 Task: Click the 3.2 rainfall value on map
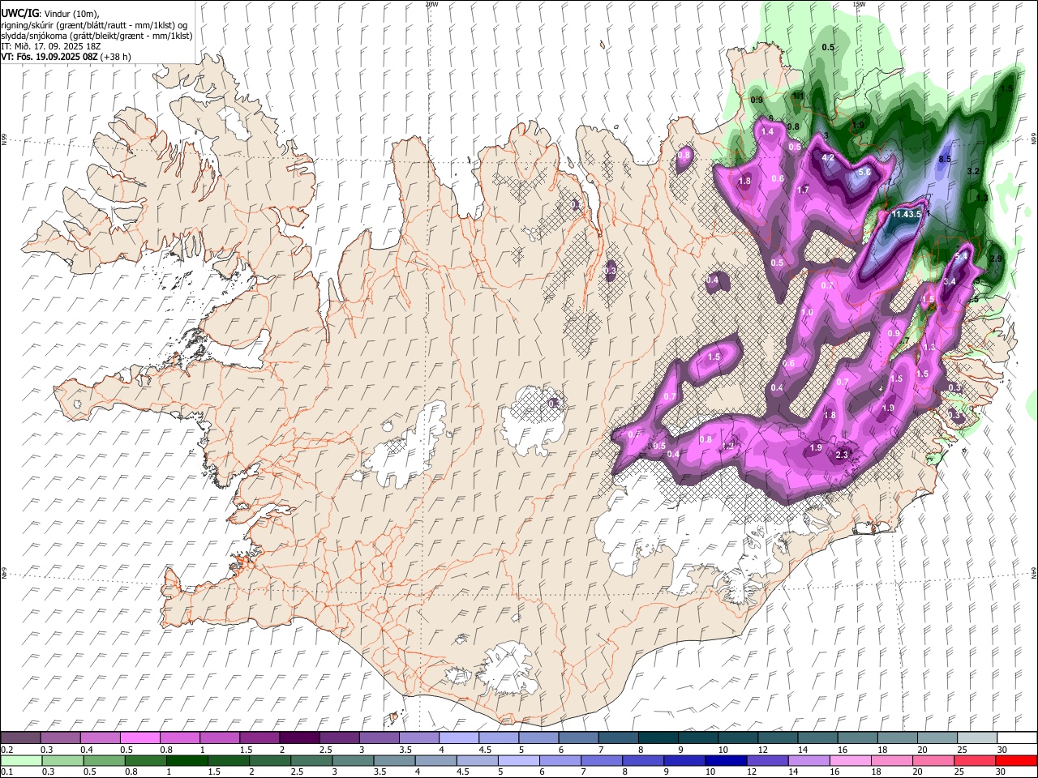click(x=974, y=172)
